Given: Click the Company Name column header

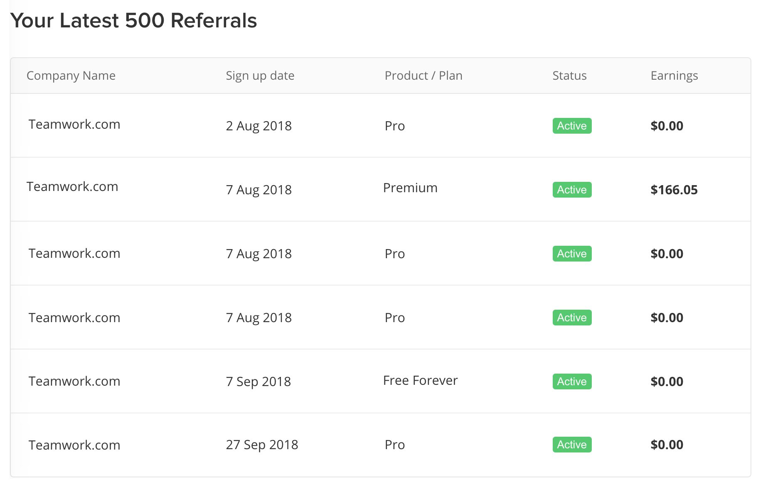Looking at the screenshot, I should tap(71, 76).
